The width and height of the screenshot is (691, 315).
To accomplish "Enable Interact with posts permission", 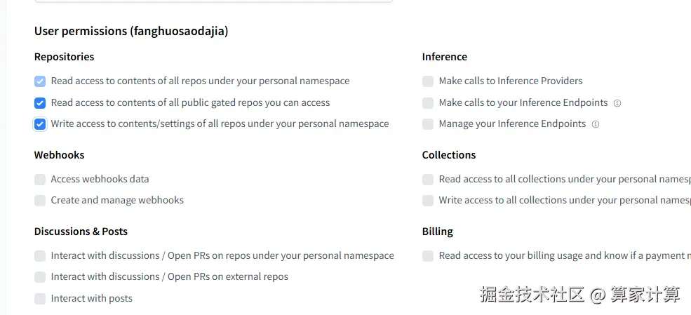I will 40,299.
